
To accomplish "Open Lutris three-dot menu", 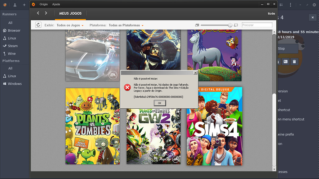I will (290, 5).
